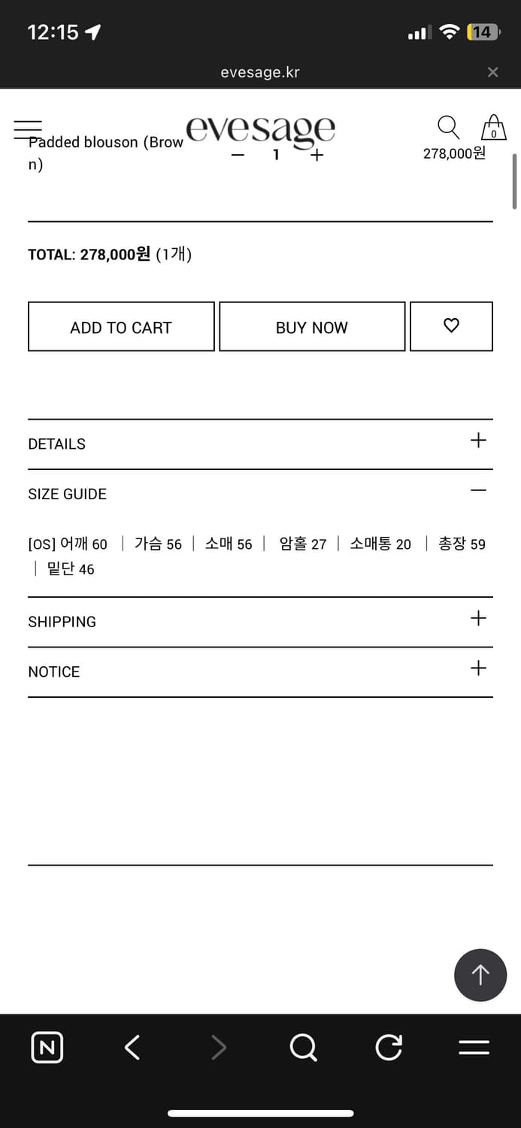Open the hamburger menu in site header
521x1128 pixels.
28,129
